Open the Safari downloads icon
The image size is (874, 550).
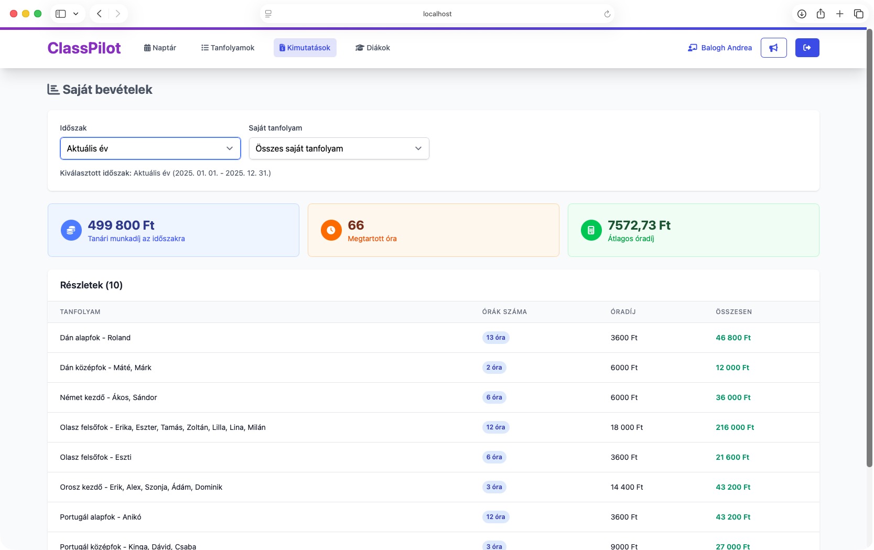[802, 14]
